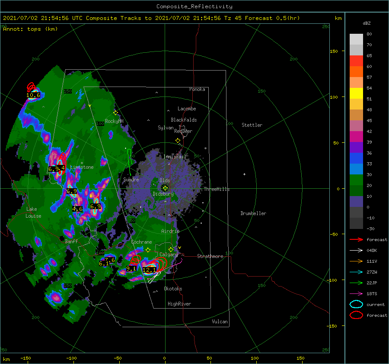Screen dimensions: 389x364
Task: Click the HighRiver city label
Action: point(179,304)
